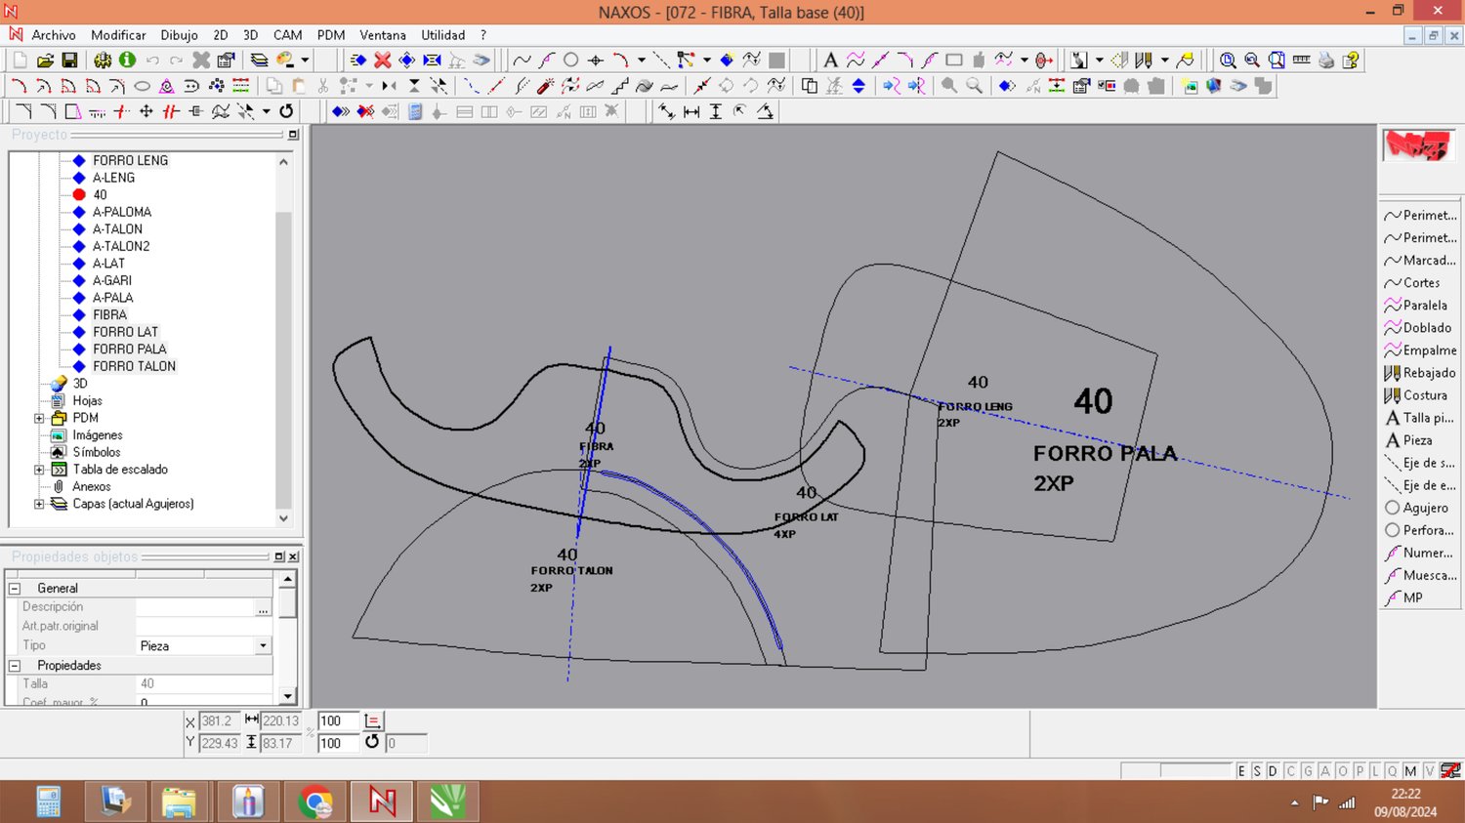Open a file with the folder icon

[45, 61]
